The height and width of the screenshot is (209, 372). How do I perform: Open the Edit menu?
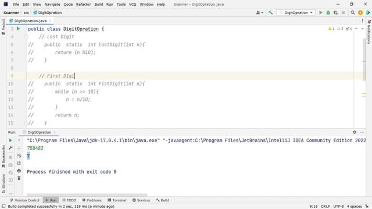click(x=26, y=4)
